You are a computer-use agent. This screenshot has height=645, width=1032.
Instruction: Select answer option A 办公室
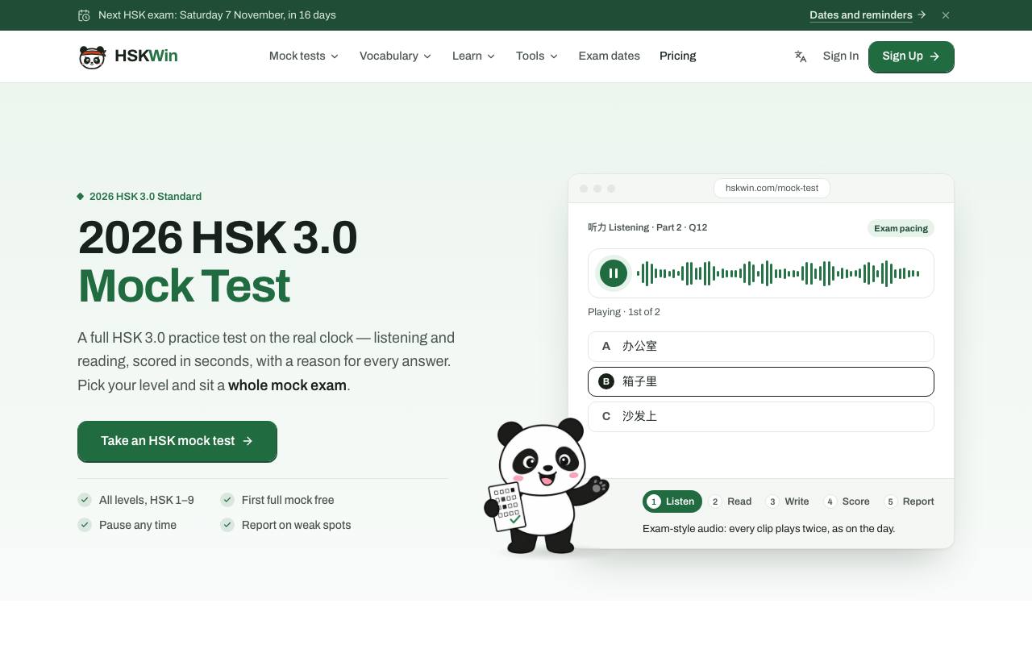(761, 347)
